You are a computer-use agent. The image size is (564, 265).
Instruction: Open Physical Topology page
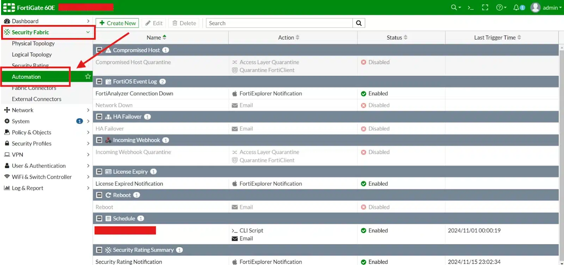tap(33, 44)
